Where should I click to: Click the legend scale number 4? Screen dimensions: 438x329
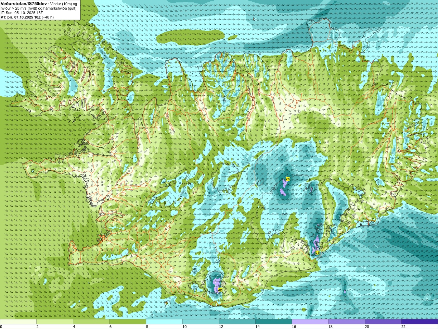coord(74,327)
